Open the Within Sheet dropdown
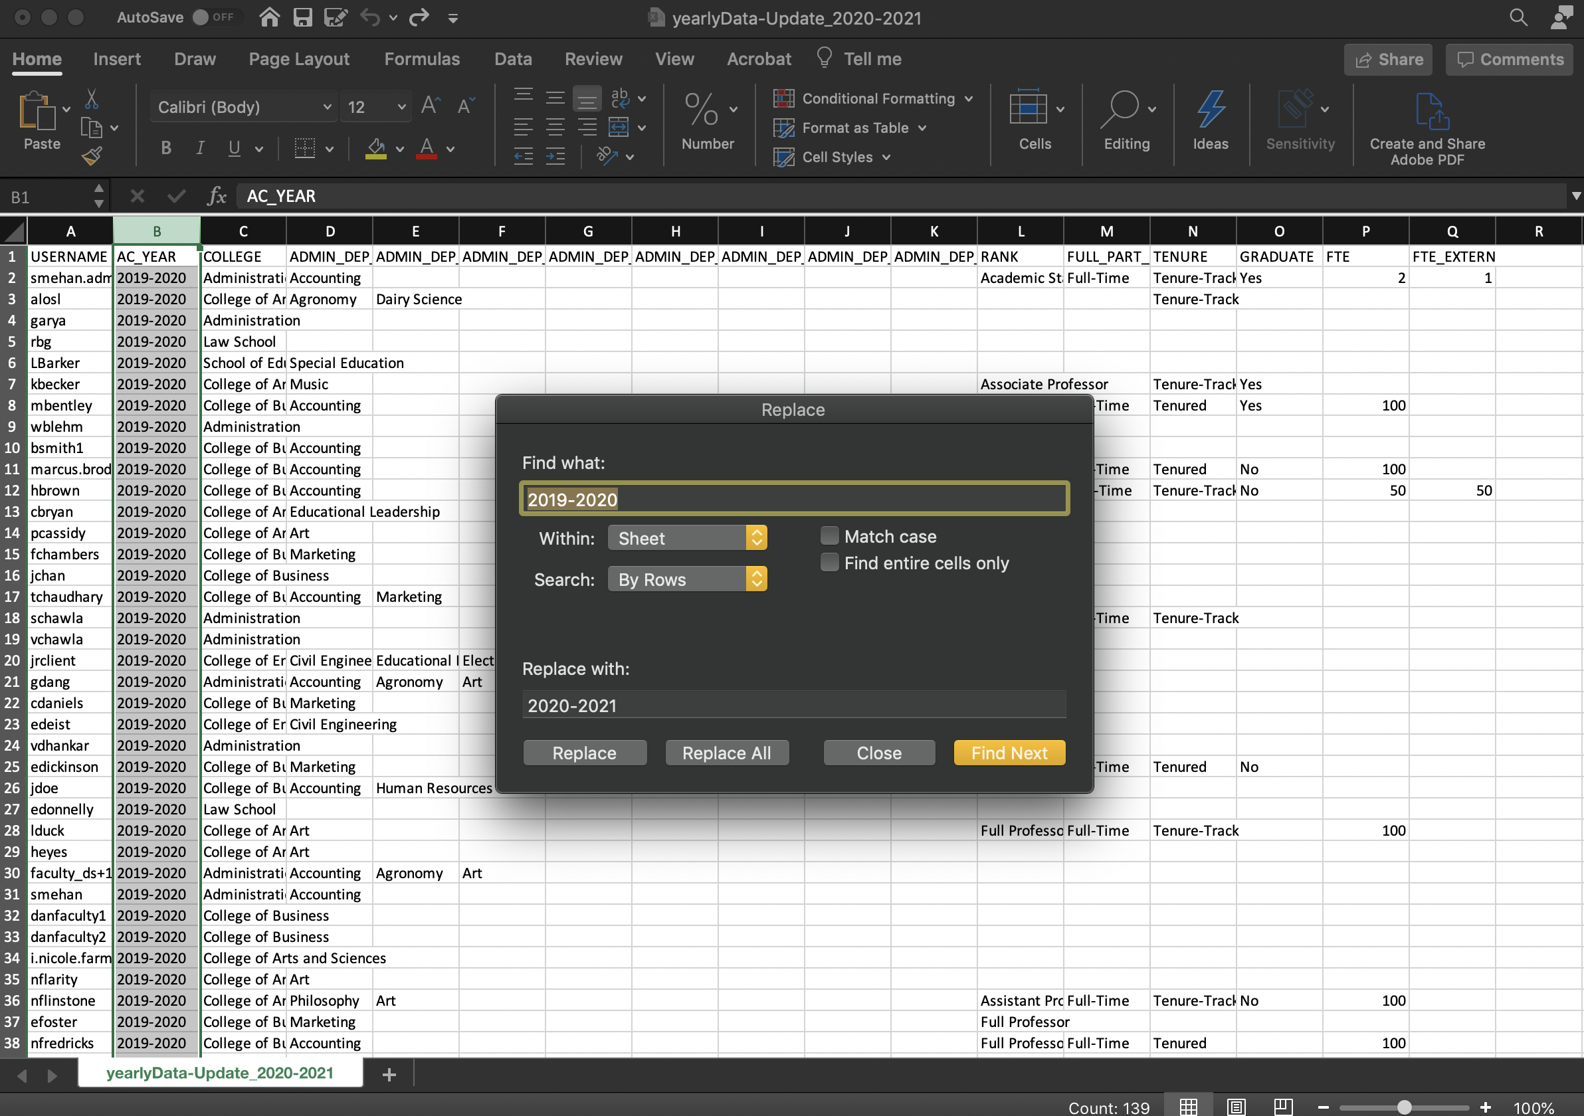This screenshot has height=1116, width=1584. click(x=687, y=538)
